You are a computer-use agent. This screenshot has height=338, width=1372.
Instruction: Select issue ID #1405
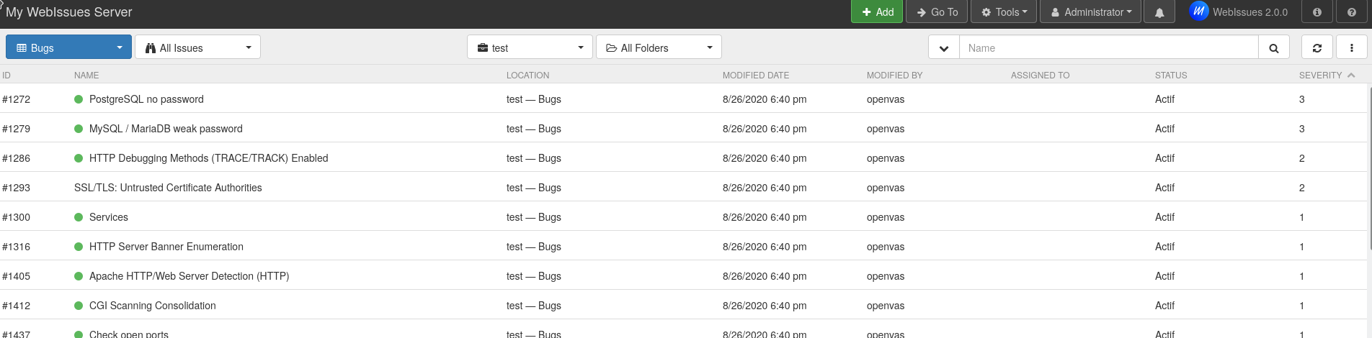click(17, 276)
